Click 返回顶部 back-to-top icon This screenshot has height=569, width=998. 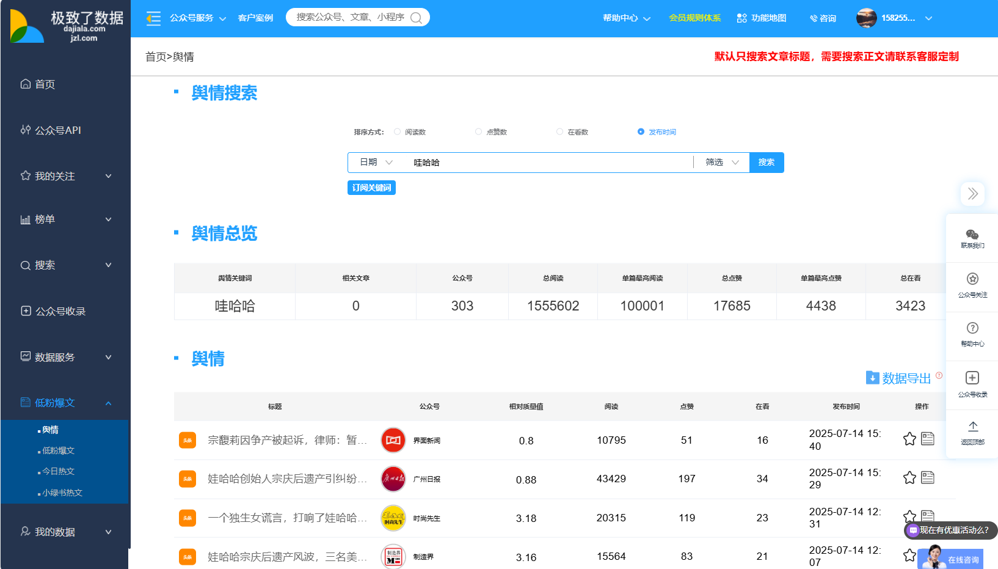[973, 426]
